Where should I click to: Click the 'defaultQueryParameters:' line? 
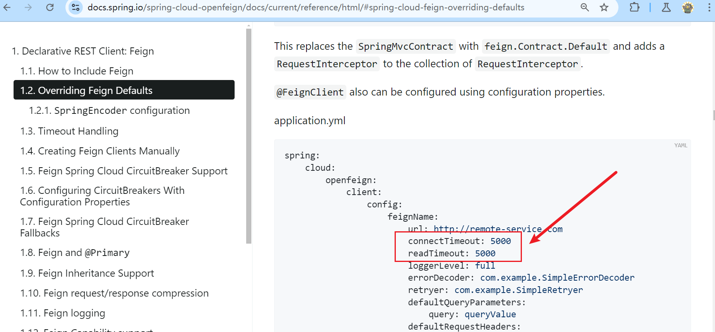tap(467, 303)
